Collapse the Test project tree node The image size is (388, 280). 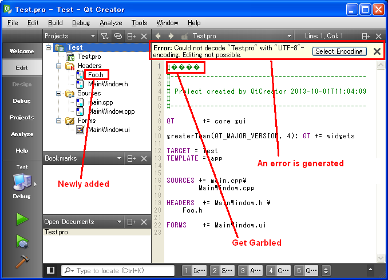click(48, 47)
